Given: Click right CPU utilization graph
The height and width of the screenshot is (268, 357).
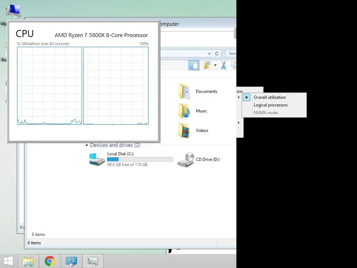Looking at the screenshot, I should pos(116,86).
